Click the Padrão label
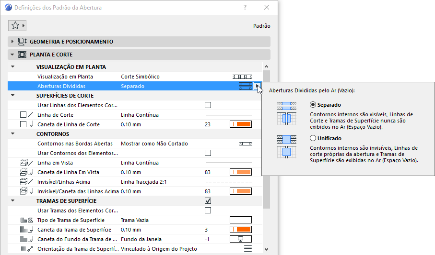This screenshot has width=435, height=255. pyautogui.click(x=261, y=26)
